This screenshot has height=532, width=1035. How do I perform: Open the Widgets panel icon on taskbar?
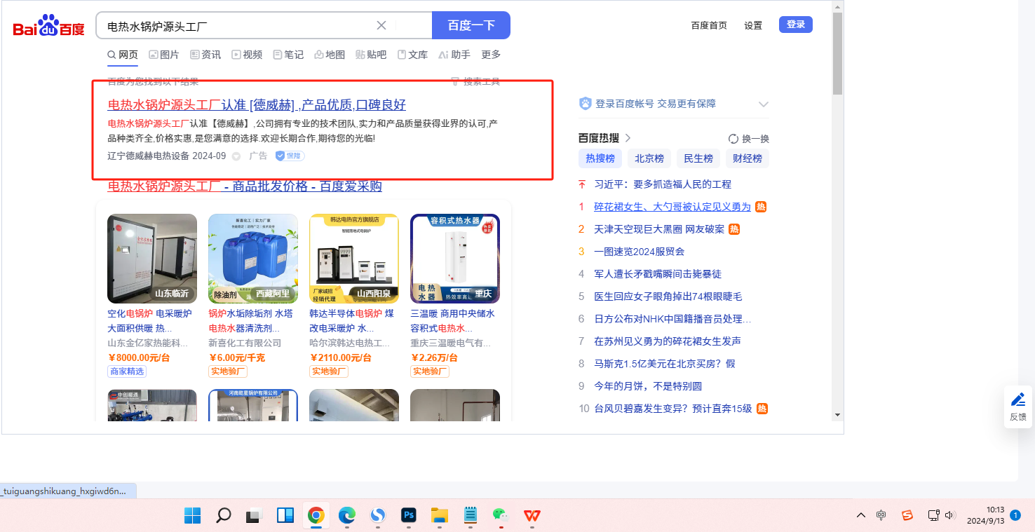pos(285,516)
